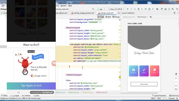Open the Layout Inspector tool window
Viewport: 179px width, 101px height.
(x=159, y=95)
